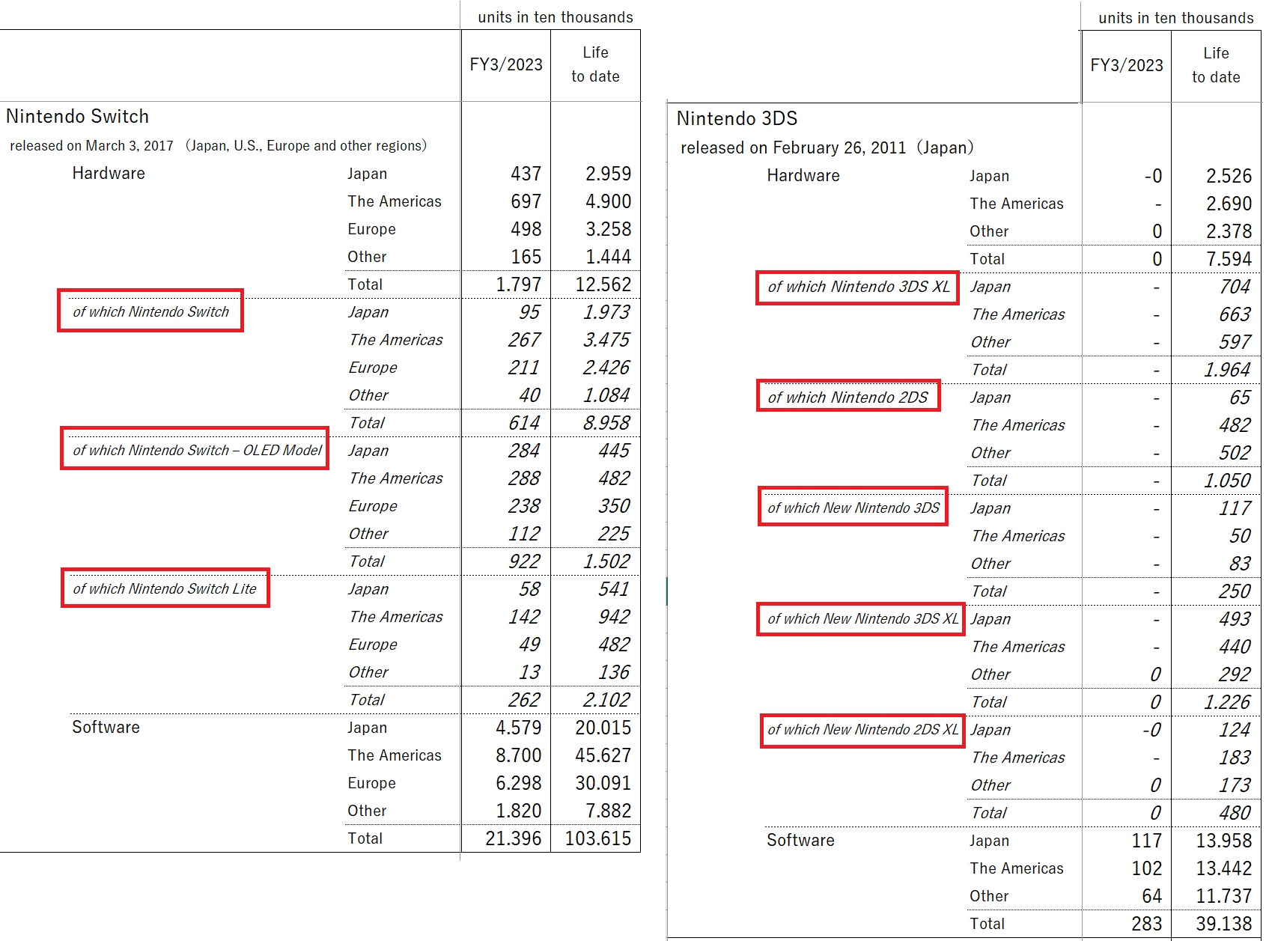Select New Nintendo 3DS total 250
This screenshot has height=941, width=1266.
(x=1235, y=591)
